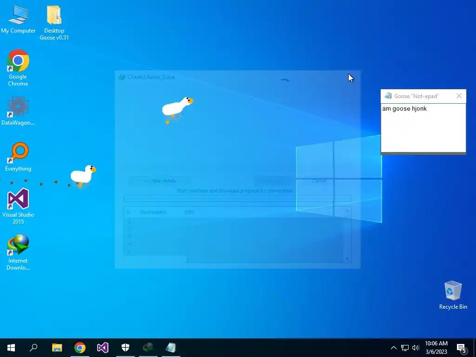476x357 pixels.
Task: Click the goose walking over CheatsCheker window
Action: click(177, 110)
